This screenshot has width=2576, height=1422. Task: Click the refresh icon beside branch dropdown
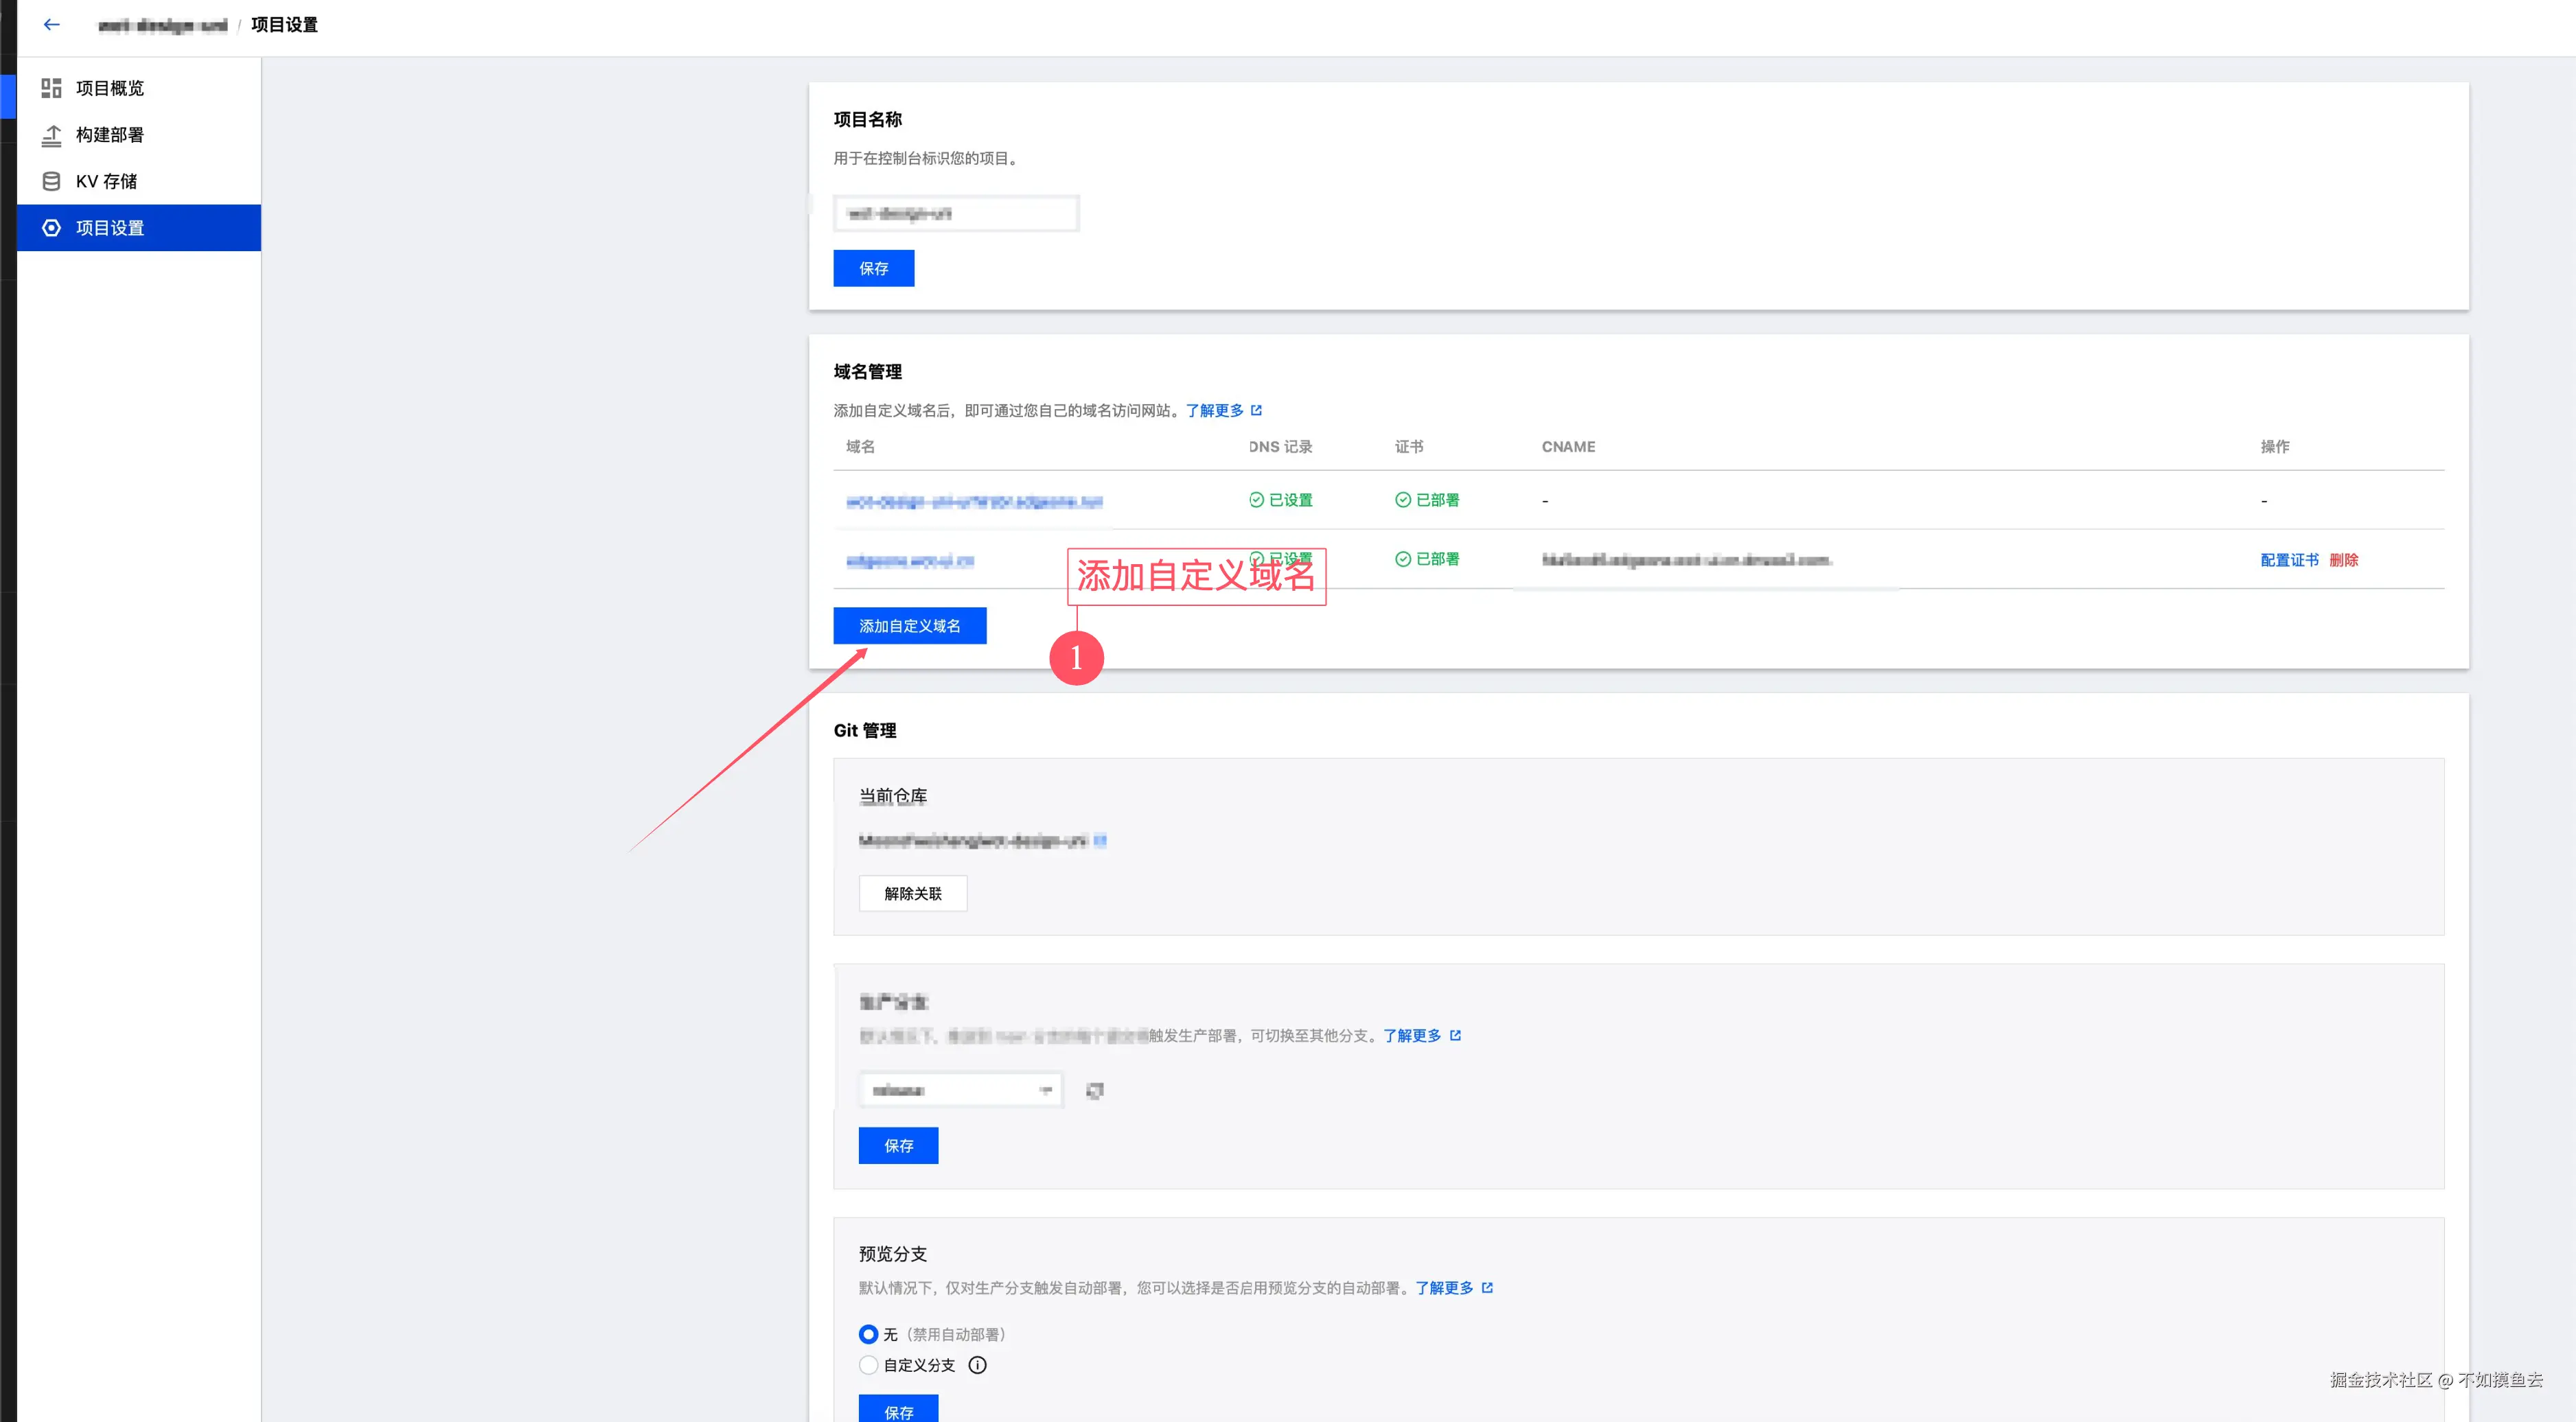point(1095,1091)
